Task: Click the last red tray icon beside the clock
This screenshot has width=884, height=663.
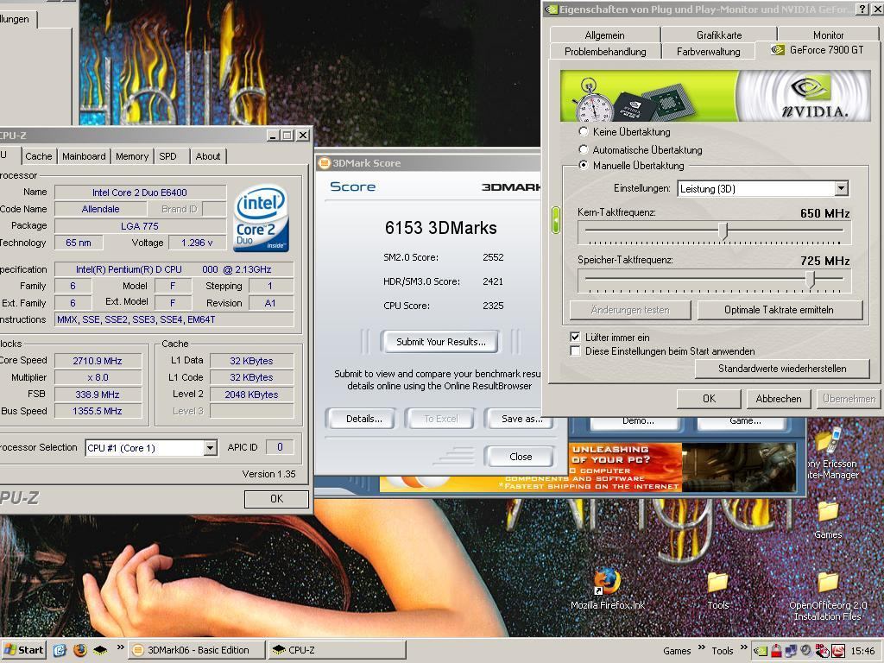Action: click(837, 651)
